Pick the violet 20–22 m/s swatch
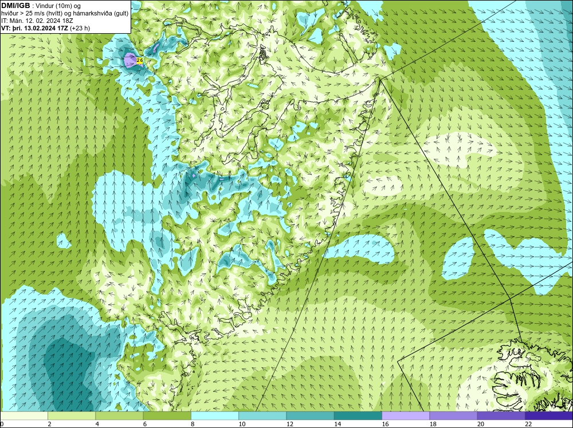This screenshot has height=428, width=573. (x=501, y=416)
